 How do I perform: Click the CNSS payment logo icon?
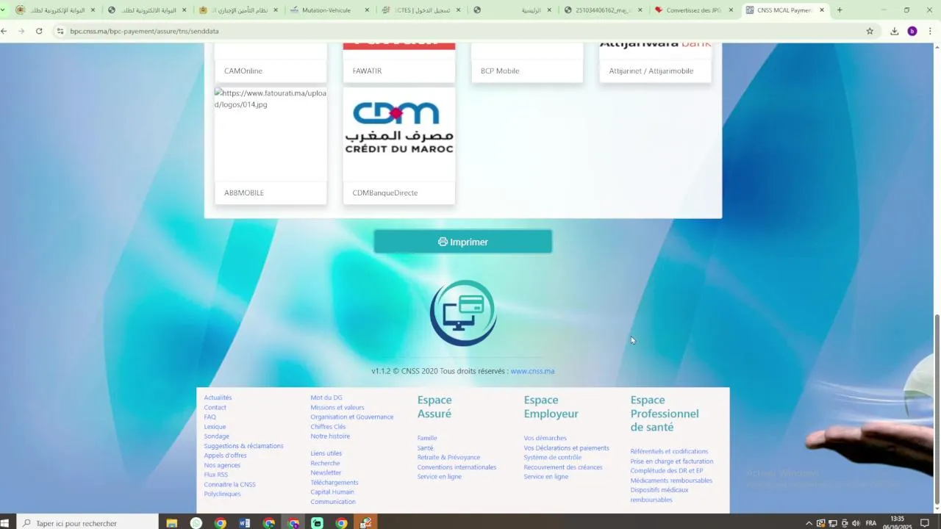coord(463,313)
